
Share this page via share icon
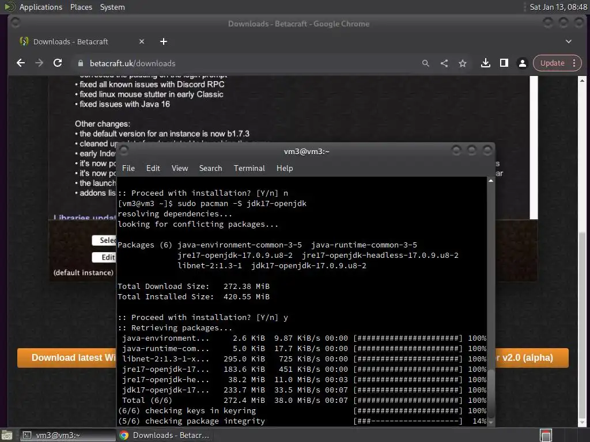tap(444, 63)
